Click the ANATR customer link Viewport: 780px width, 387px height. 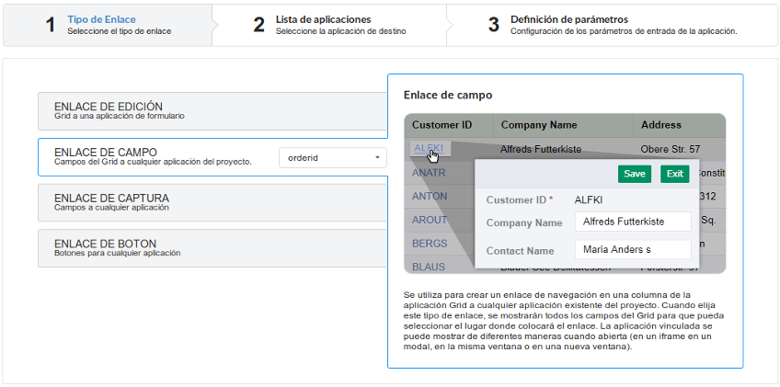pos(430,172)
